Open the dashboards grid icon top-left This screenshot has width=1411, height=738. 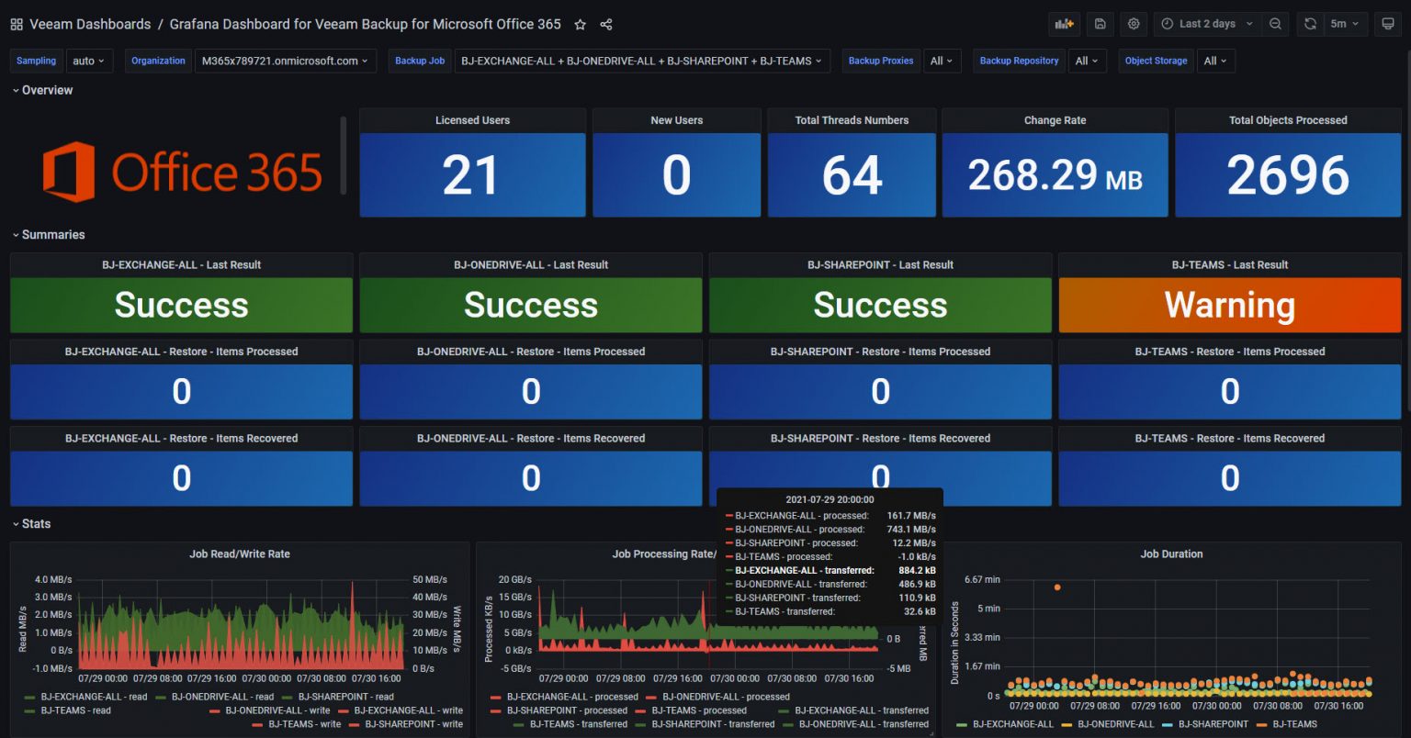(16, 24)
